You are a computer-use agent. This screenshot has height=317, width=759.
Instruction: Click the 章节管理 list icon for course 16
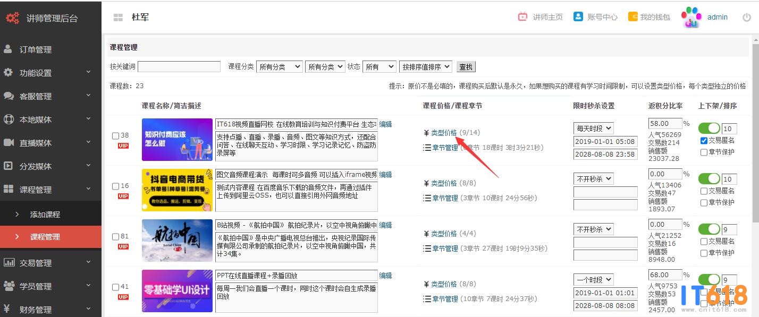point(427,198)
